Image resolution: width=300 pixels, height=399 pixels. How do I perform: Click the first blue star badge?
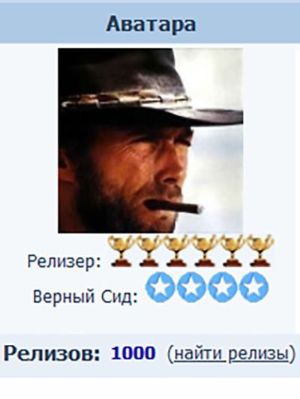[x=160, y=286]
